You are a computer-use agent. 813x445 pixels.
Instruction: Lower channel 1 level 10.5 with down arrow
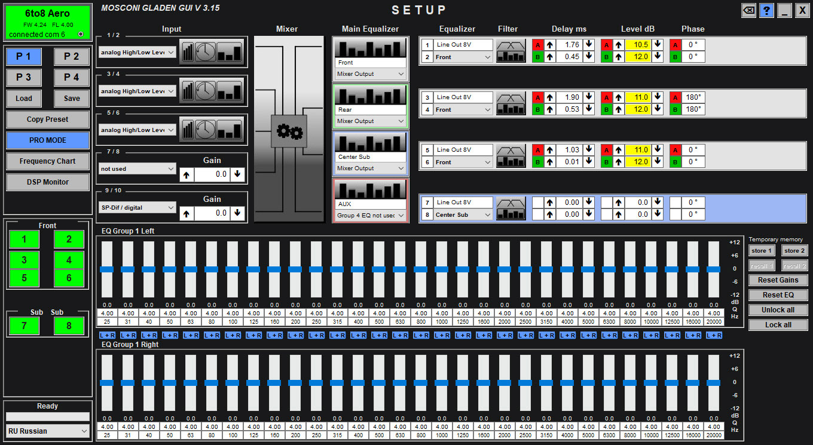point(658,45)
